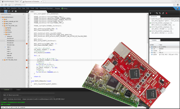Click the eye icon in the sidebar toolbar
180x109 pixels.
[x=2, y=11]
